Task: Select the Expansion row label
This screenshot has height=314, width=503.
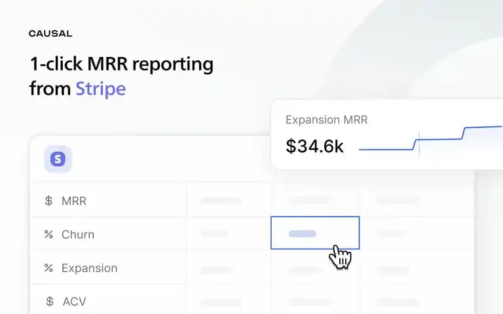Action: point(90,268)
